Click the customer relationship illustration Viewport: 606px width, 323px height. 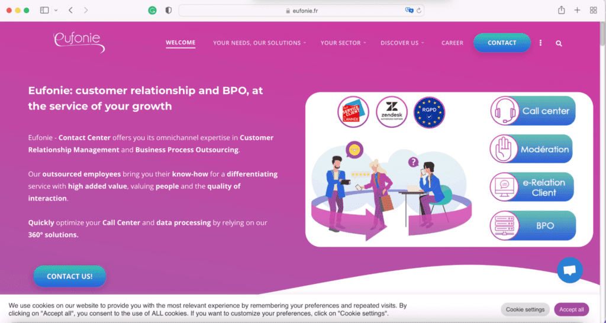(x=391, y=191)
